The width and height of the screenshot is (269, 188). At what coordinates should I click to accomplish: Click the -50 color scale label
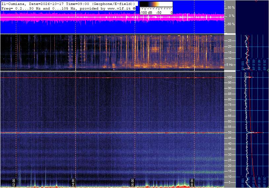[159, 13]
